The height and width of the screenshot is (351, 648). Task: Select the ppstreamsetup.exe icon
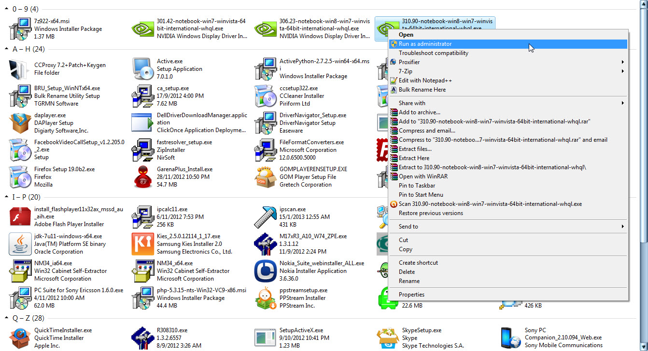(x=265, y=298)
